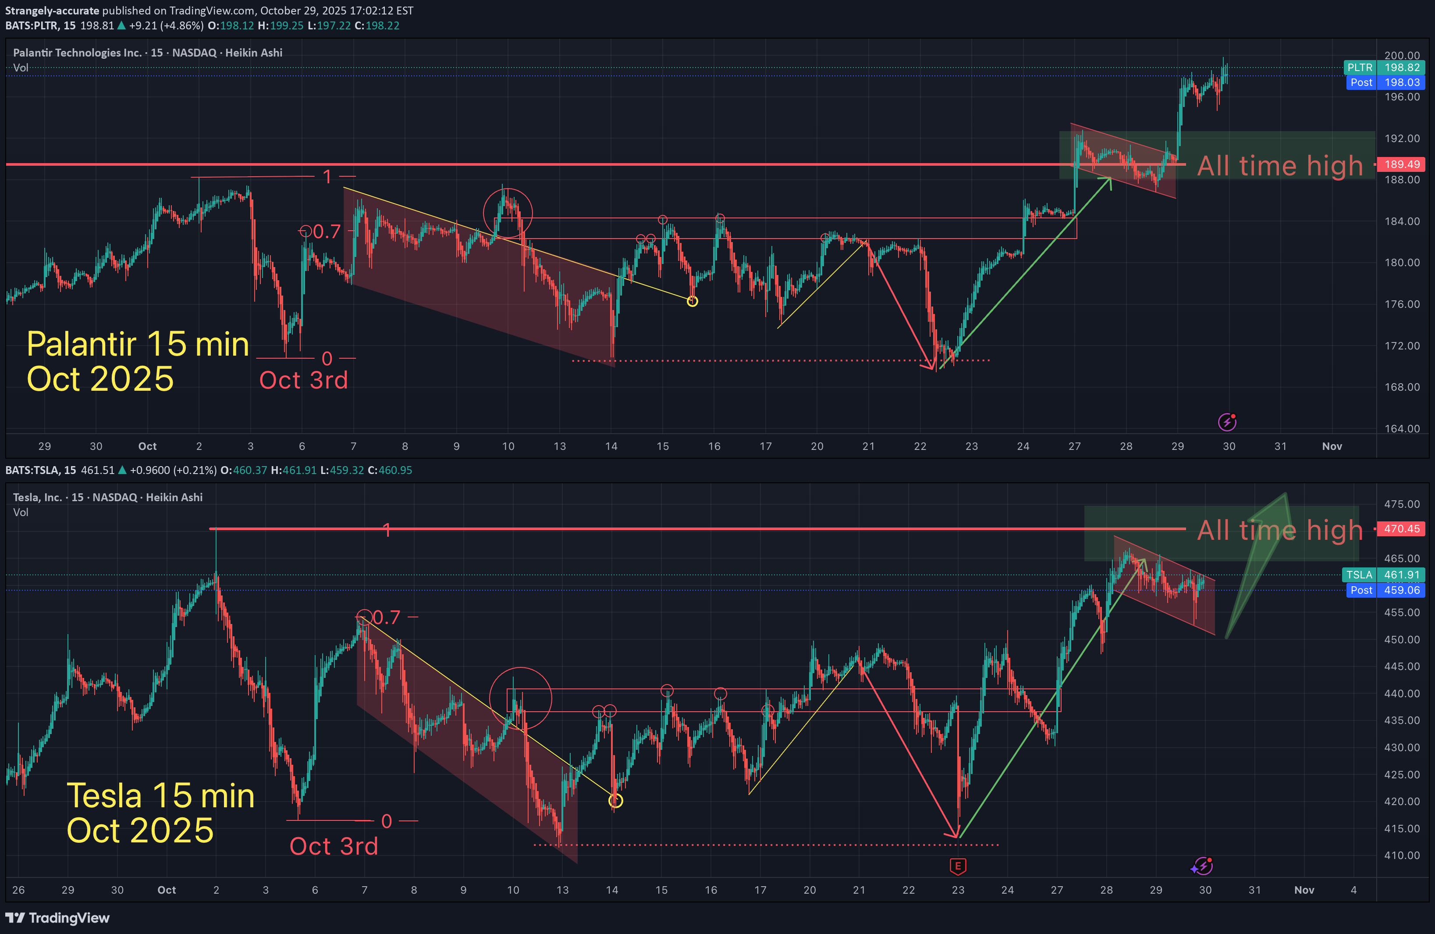This screenshot has height=934, width=1435.
Task: Click the red 470.45 price level label
Action: click(x=1401, y=528)
